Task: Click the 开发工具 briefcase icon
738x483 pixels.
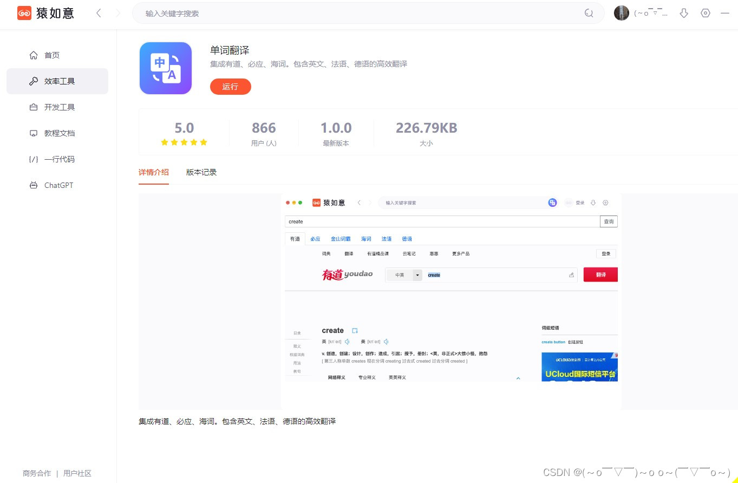Action: [34, 107]
